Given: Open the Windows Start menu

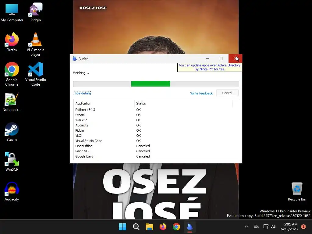Looking at the screenshot, I should 122,227.
